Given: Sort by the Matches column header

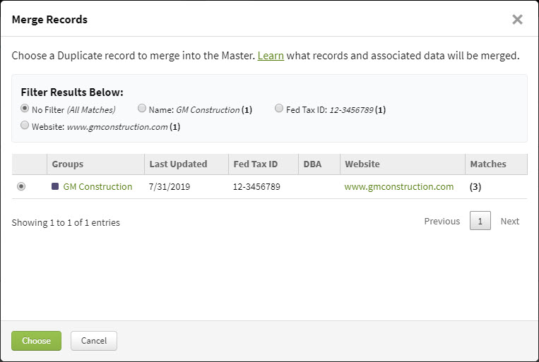Looking at the screenshot, I should (x=496, y=164).
